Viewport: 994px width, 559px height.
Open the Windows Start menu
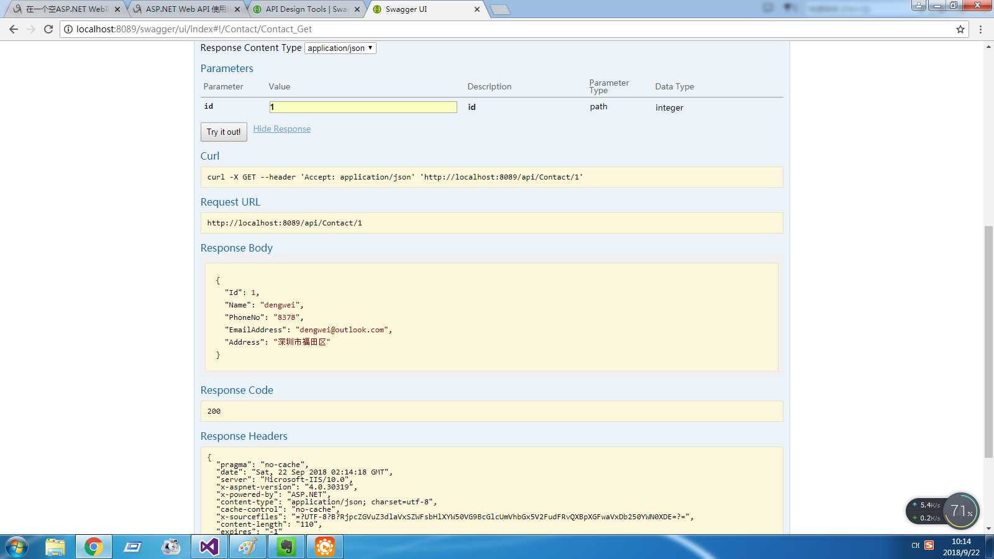coord(17,547)
